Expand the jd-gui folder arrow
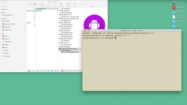Image resolution: width=187 pixels, height=105 pixels. point(57,11)
